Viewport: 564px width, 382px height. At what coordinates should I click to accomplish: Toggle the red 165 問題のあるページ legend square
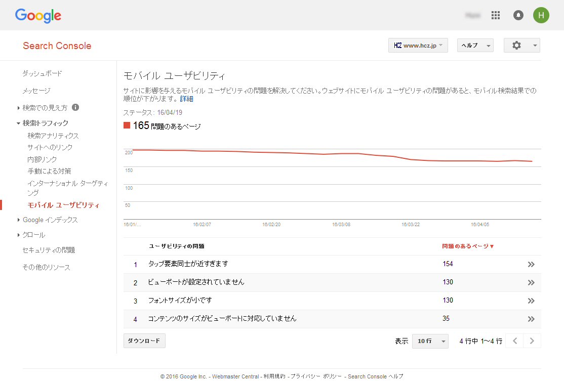point(127,125)
